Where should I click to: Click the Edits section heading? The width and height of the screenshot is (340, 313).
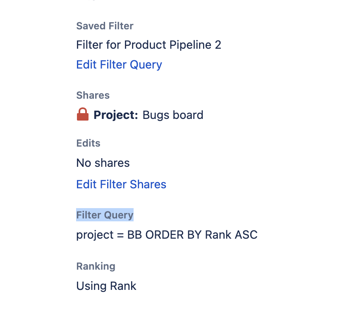pos(88,143)
